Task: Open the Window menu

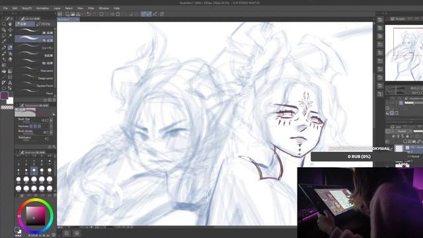Action: [x=104, y=9]
